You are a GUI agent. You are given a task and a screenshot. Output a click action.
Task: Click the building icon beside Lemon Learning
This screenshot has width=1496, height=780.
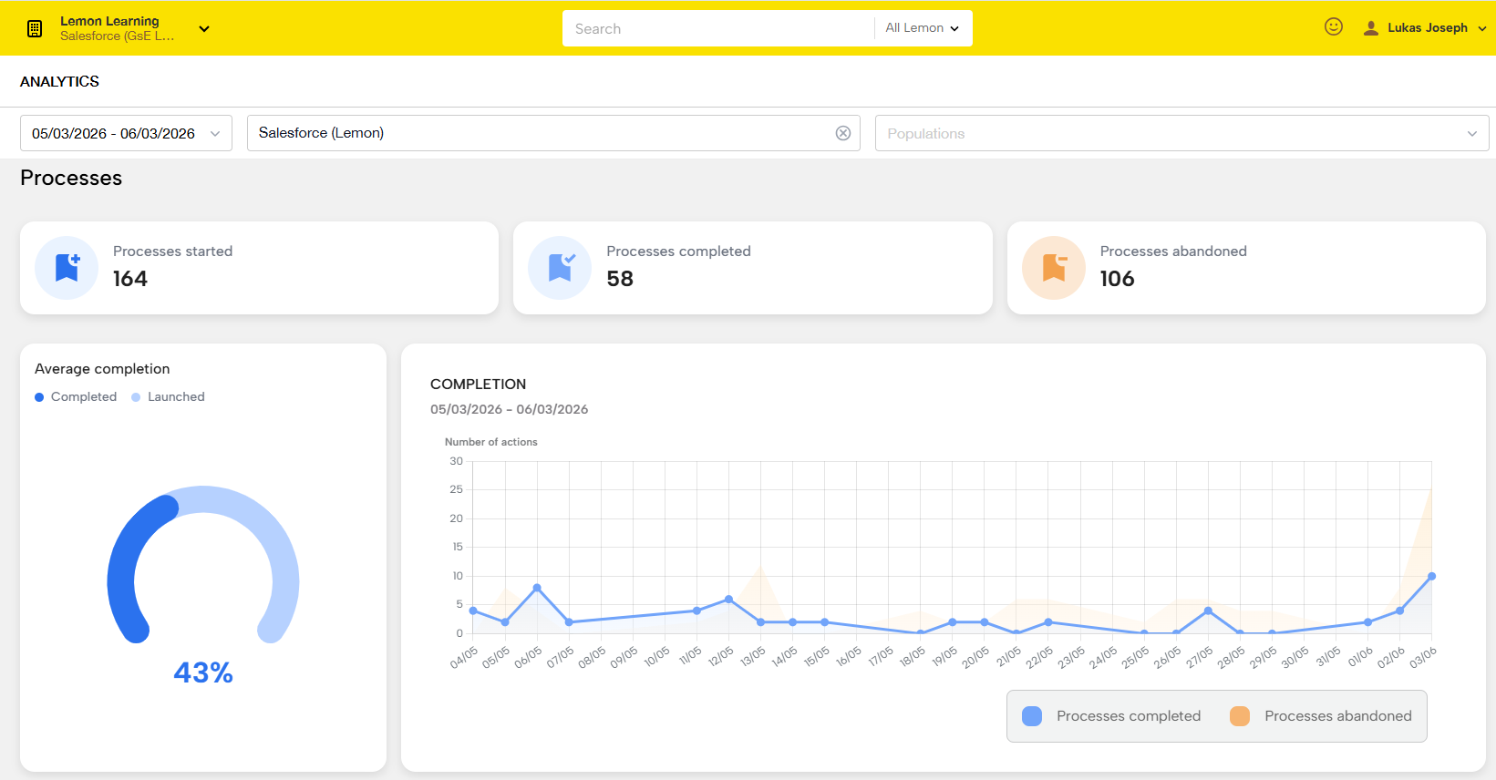35,28
